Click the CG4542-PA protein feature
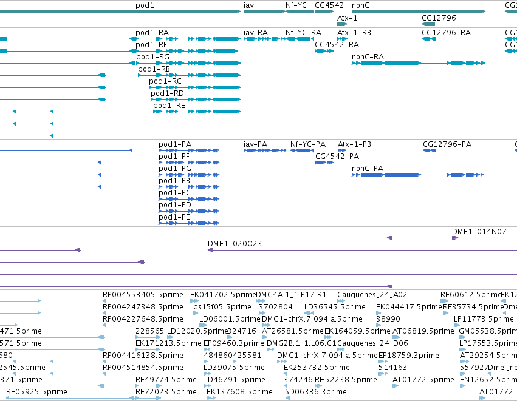The height and width of the screenshot is (401, 517). pyautogui.click(x=324, y=163)
